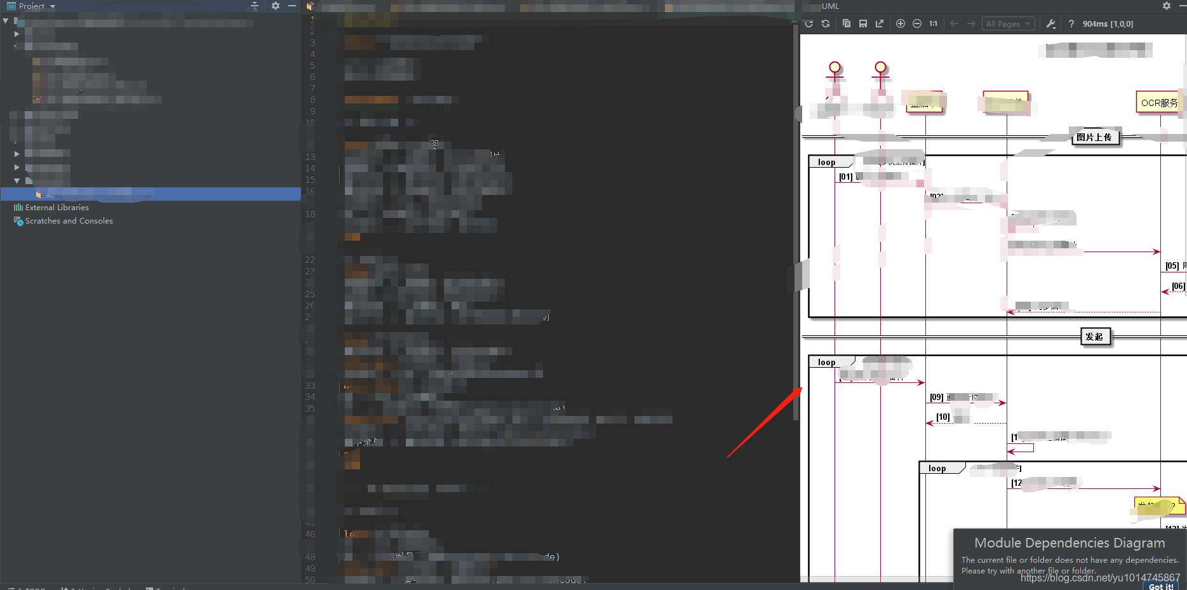
Task: Toggle automatic diagram refresh
Action: [x=826, y=23]
